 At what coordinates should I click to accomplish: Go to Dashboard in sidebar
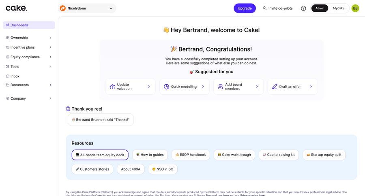pos(28,25)
